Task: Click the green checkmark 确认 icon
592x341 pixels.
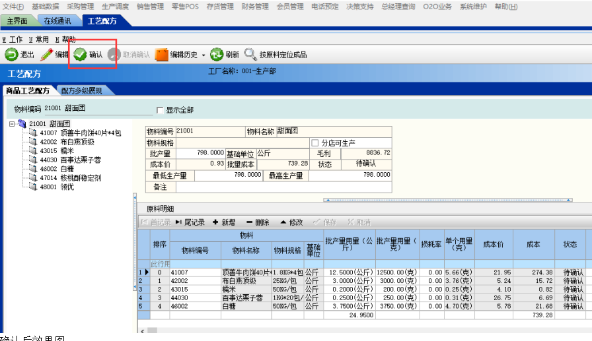Action: tap(80, 55)
